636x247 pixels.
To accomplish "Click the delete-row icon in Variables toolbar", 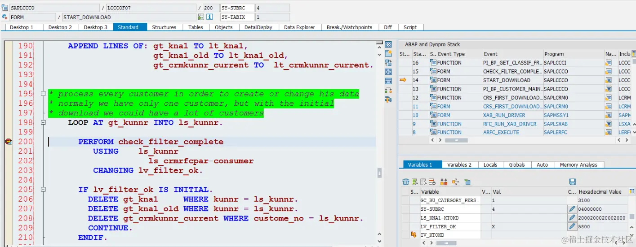I will pos(431,182).
